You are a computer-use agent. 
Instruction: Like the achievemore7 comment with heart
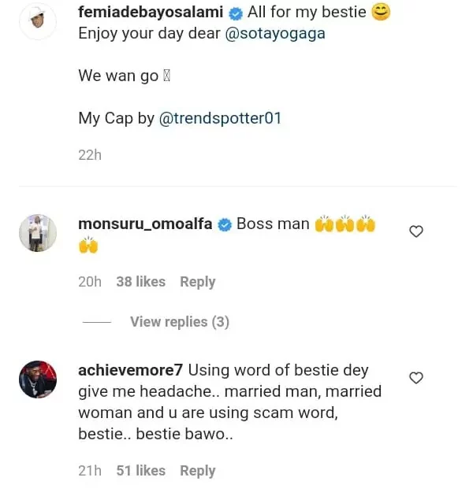(416, 378)
